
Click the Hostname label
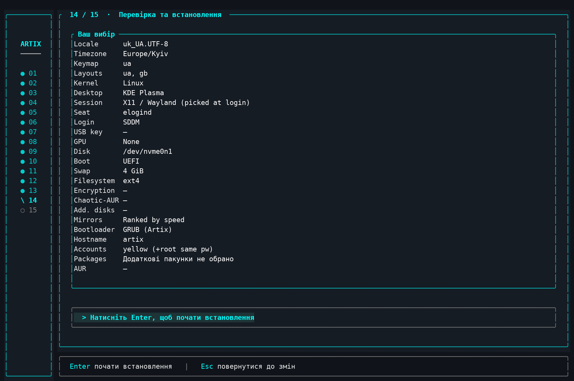pyautogui.click(x=90, y=240)
